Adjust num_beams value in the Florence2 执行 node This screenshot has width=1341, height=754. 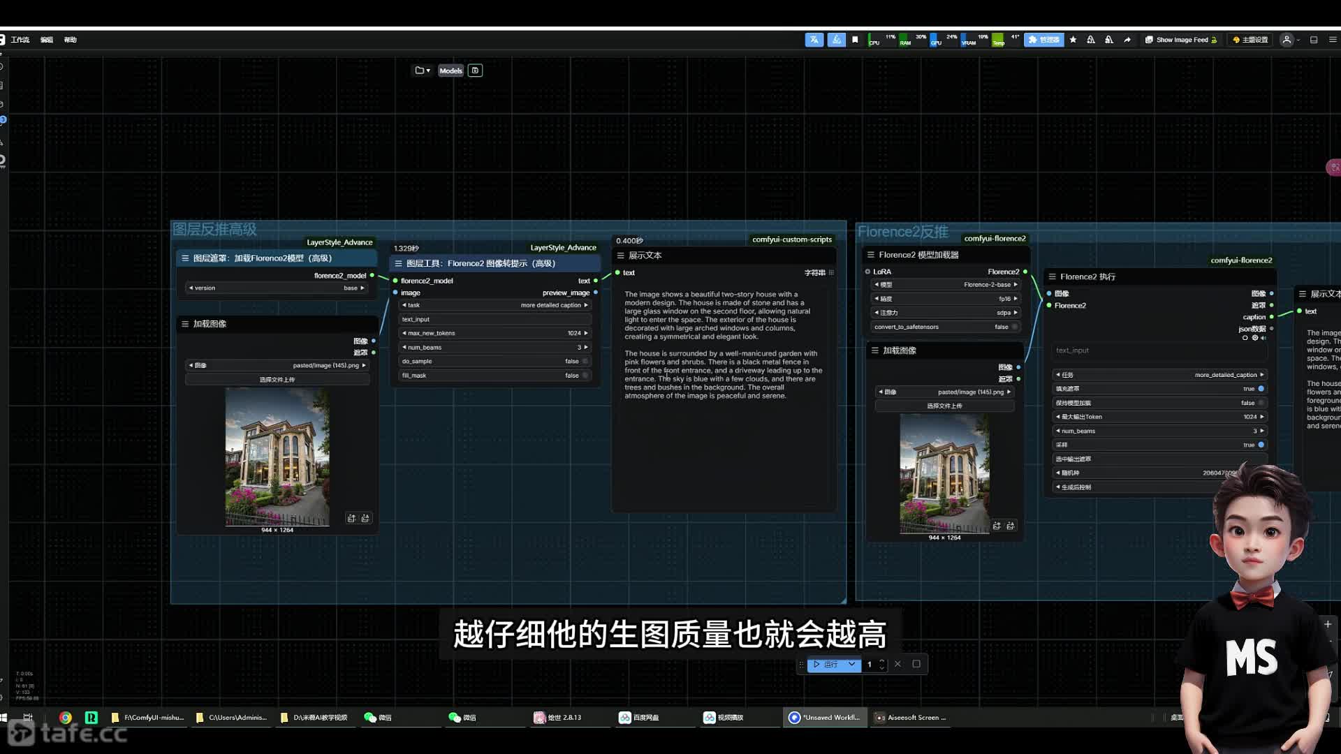click(1159, 431)
